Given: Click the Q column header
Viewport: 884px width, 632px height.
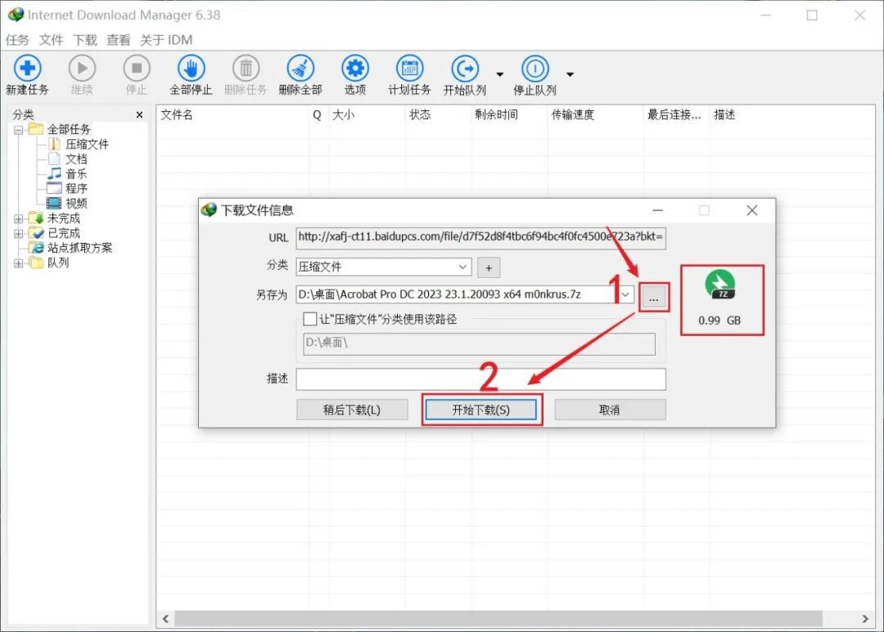Looking at the screenshot, I should (x=318, y=115).
